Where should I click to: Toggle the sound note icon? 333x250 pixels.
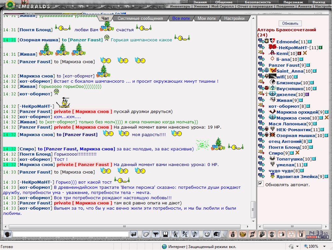195,234
